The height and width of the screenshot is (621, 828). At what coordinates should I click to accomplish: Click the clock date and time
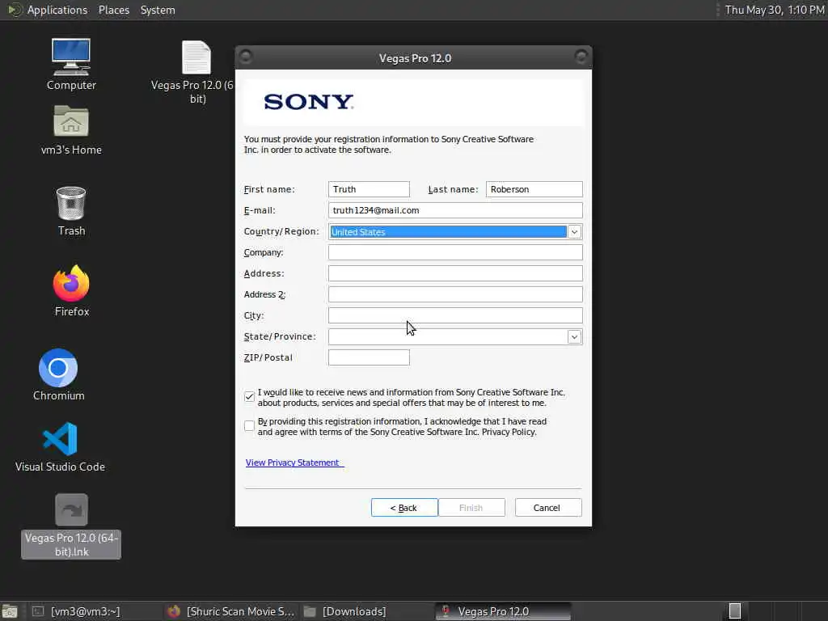click(x=774, y=10)
